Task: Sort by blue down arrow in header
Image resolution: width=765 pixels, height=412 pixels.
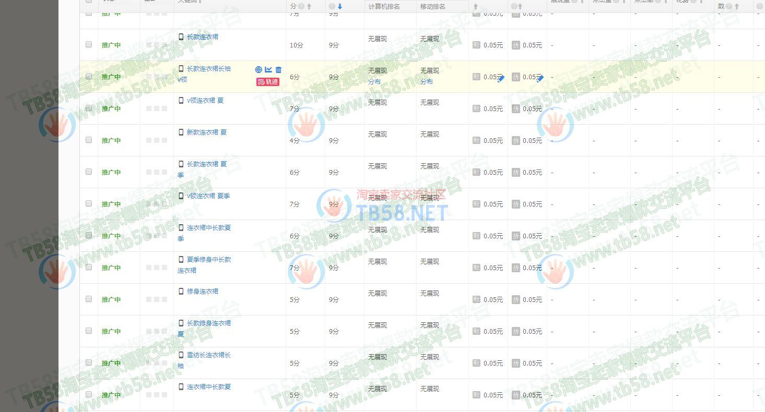Action: 340,6
